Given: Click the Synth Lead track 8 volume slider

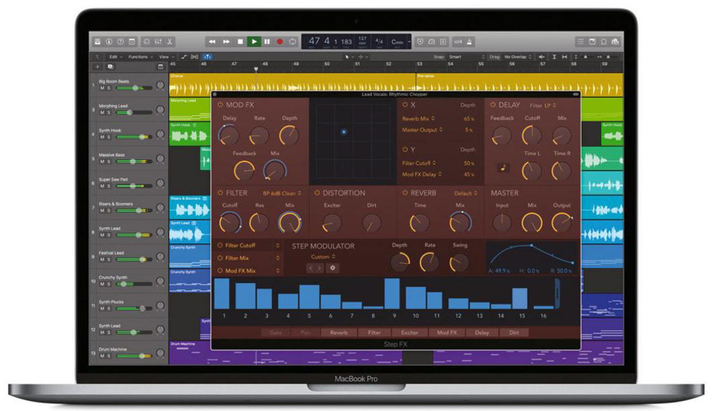Looking at the screenshot, I should point(134,235).
